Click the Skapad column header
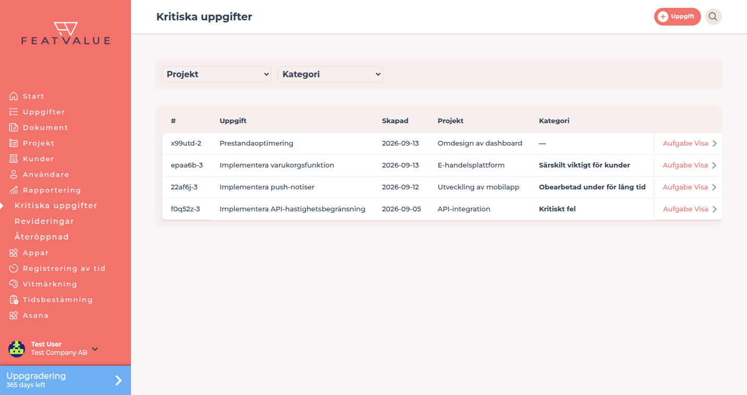This screenshot has width=747, height=395. (x=395, y=121)
